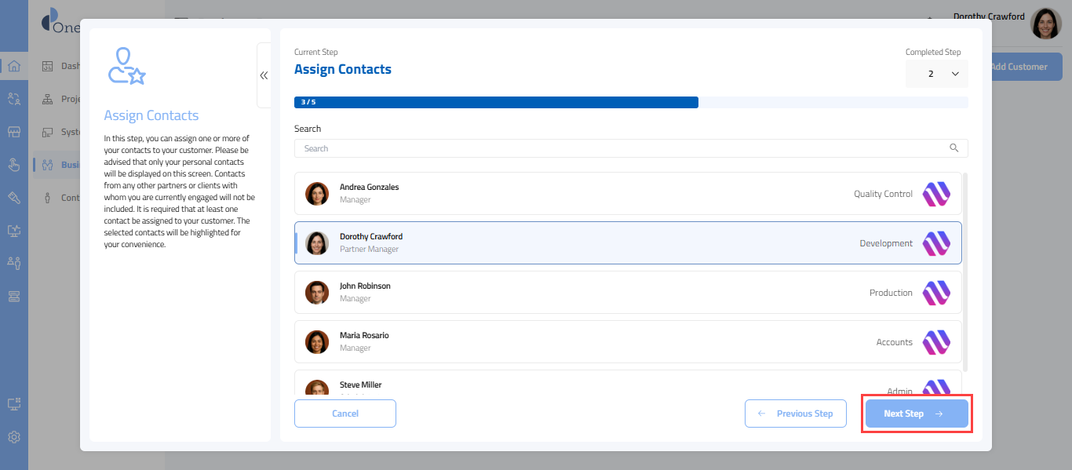Go back using Previous Step button

(x=795, y=414)
